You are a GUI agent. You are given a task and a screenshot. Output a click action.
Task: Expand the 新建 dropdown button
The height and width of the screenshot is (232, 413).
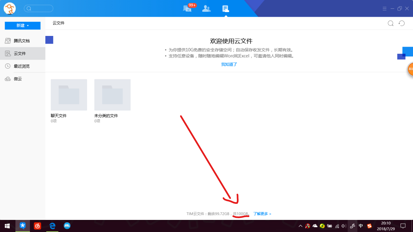tap(23, 26)
